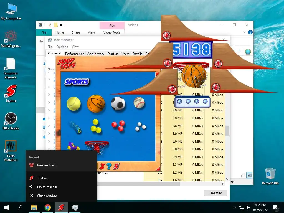Open the Task Manager View menu
Viewport: 284px width, 213px height.
pos(75,47)
